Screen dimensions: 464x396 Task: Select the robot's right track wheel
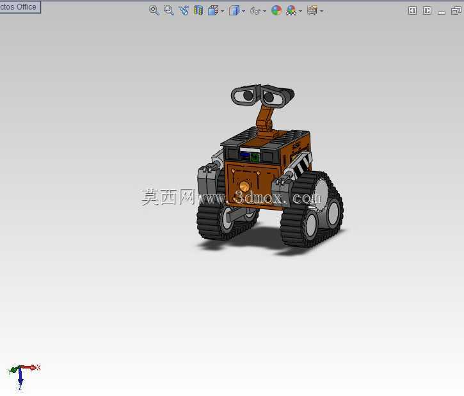point(311,210)
